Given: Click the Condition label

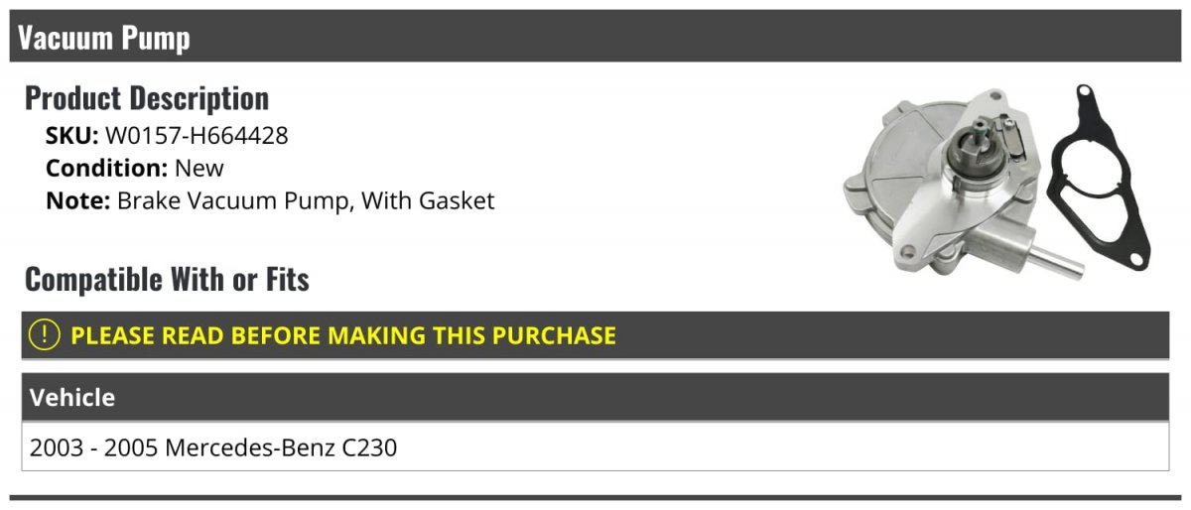Looking at the screenshot, I should coord(106,168).
